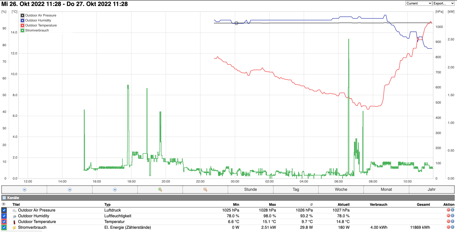
Task: Switch time range to Woche
Action: 341,190
